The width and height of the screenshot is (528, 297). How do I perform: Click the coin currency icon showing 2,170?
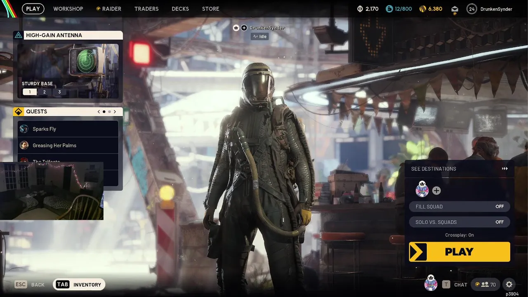[360, 9]
